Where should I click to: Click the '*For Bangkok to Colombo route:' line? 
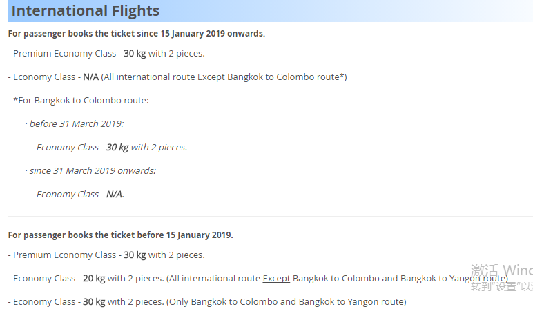pyautogui.click(x=79, y=101)
